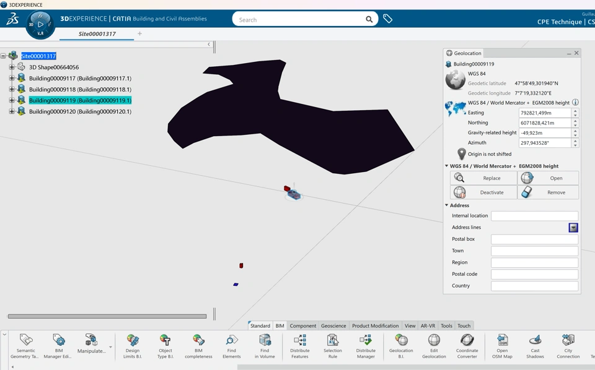Select Building00009120 in the tree
This screenshot has height=370, width=595.
tap(80, 112)
